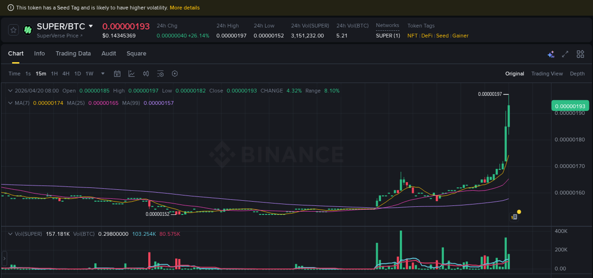This screenshot has height=278, width=593.
Task: Click the green current price label 0.00000193
Action: pos(569,106)
